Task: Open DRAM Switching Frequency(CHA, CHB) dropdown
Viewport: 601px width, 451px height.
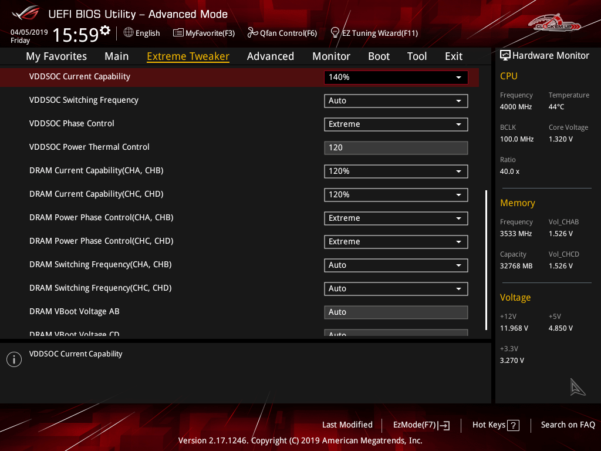Action: pos(396,265)
